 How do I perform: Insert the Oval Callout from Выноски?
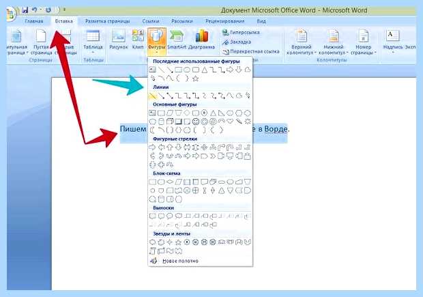(170, 216)
